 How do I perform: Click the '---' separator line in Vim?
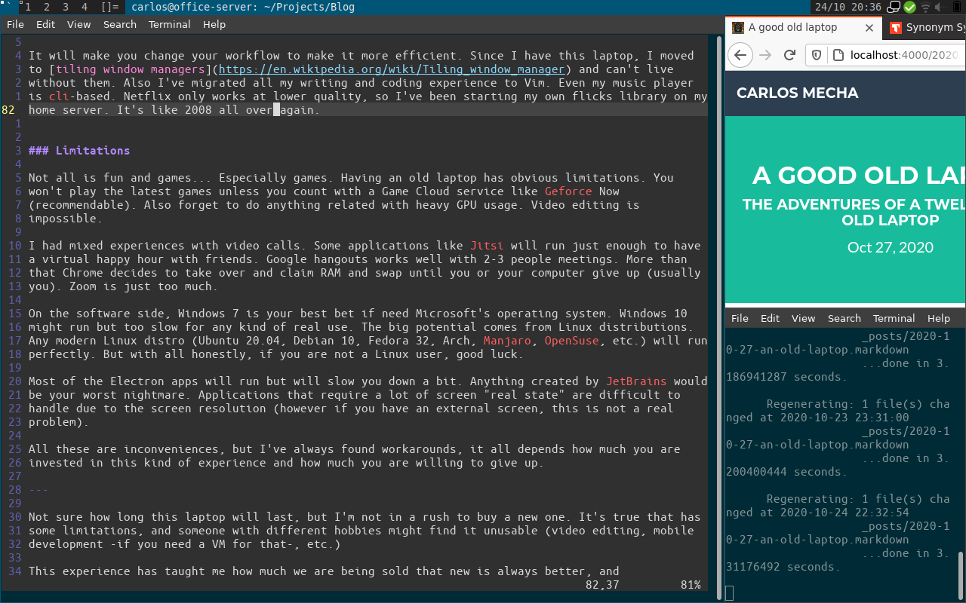(x=38, y=490)
